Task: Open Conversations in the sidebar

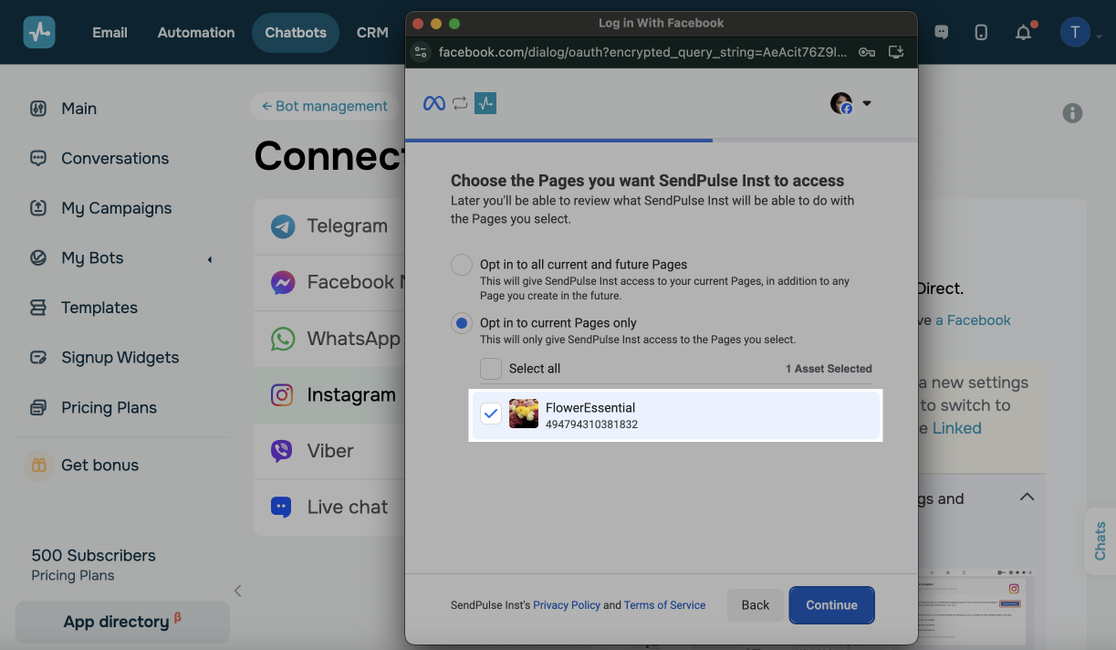Action: coord(99,158)
